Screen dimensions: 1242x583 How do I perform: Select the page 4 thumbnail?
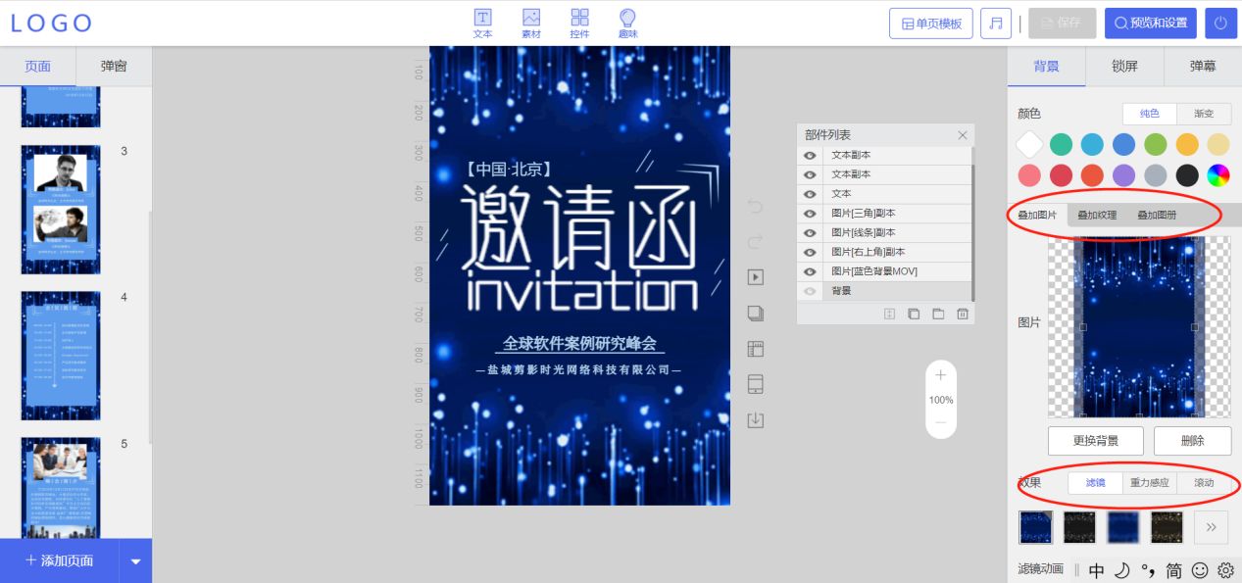pos(61,356)
